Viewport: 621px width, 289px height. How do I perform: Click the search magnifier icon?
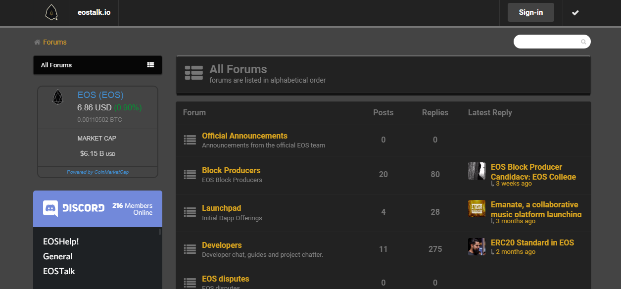click(x=583, y=42)
